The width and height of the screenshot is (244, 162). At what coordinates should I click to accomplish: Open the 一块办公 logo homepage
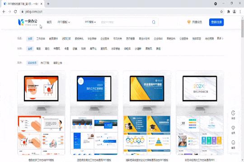pos(28,22)
